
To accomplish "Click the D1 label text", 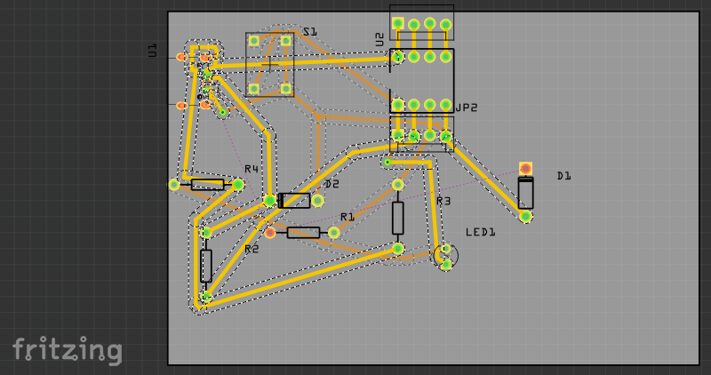I will point(563,176).
